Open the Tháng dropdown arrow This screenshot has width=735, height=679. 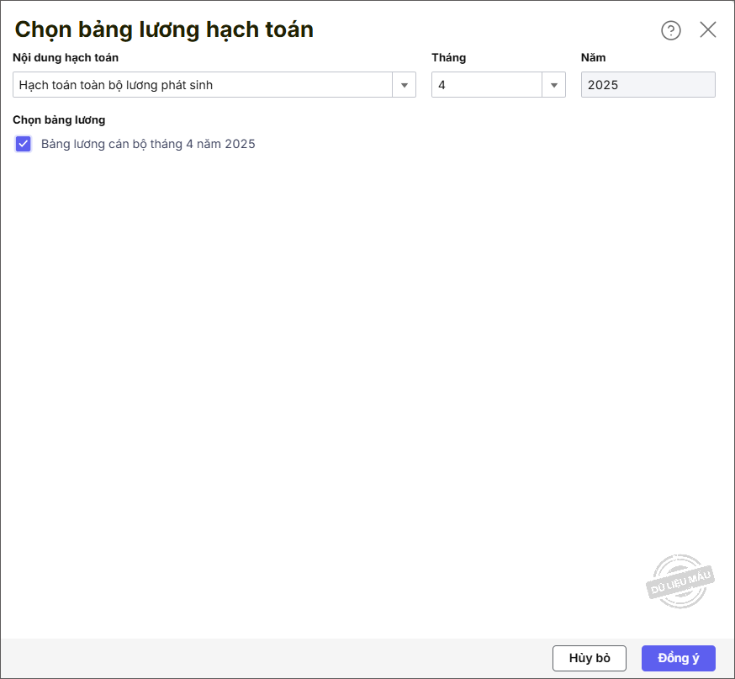coord(554,85)
